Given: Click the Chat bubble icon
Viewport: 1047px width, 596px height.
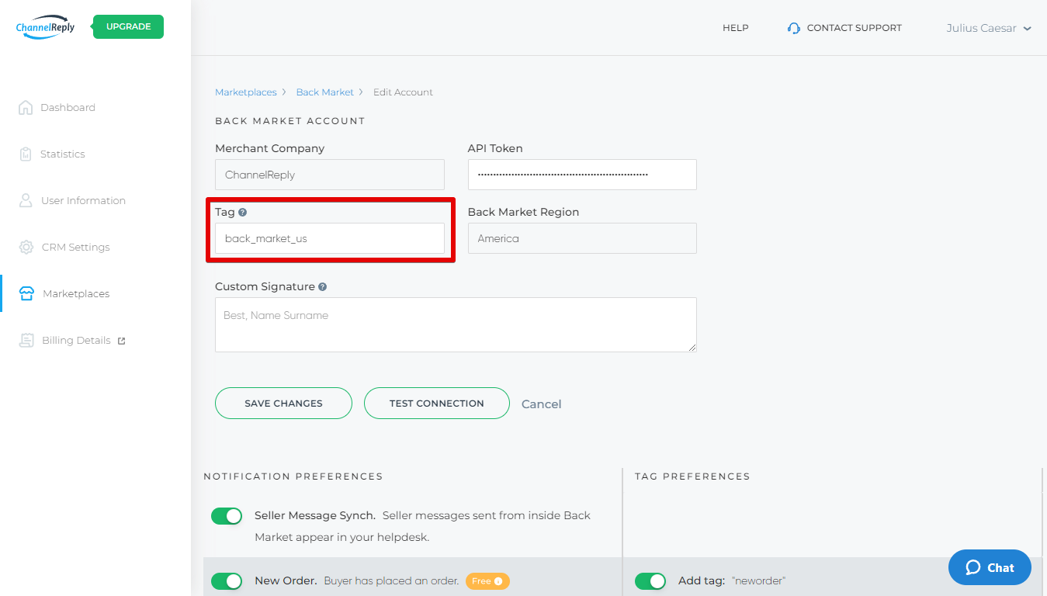Looking at the screenshot, I should click(973, 567).
